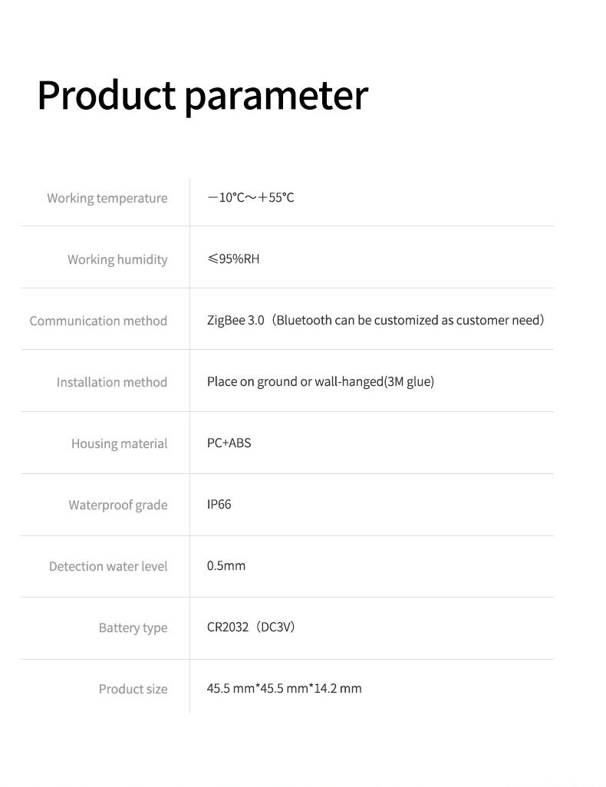Click the PC+ABS material value

click(229, 443)
